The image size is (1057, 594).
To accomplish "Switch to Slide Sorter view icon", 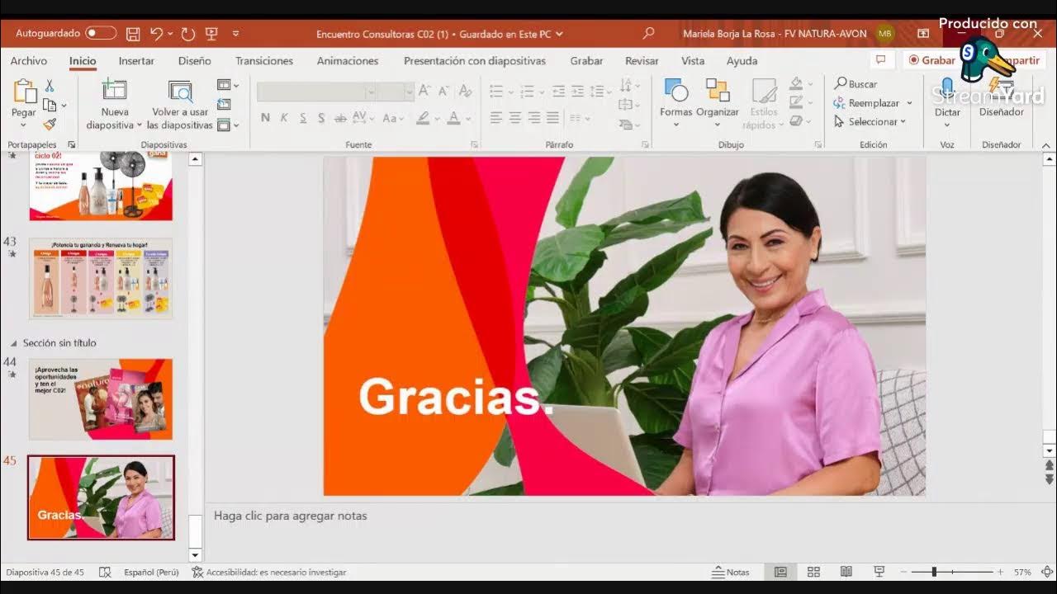I will [813, 572].
